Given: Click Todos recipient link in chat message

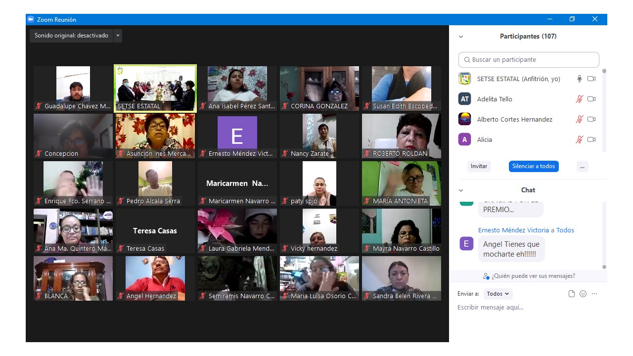Looking at the screenshot, I should point(565,230).
